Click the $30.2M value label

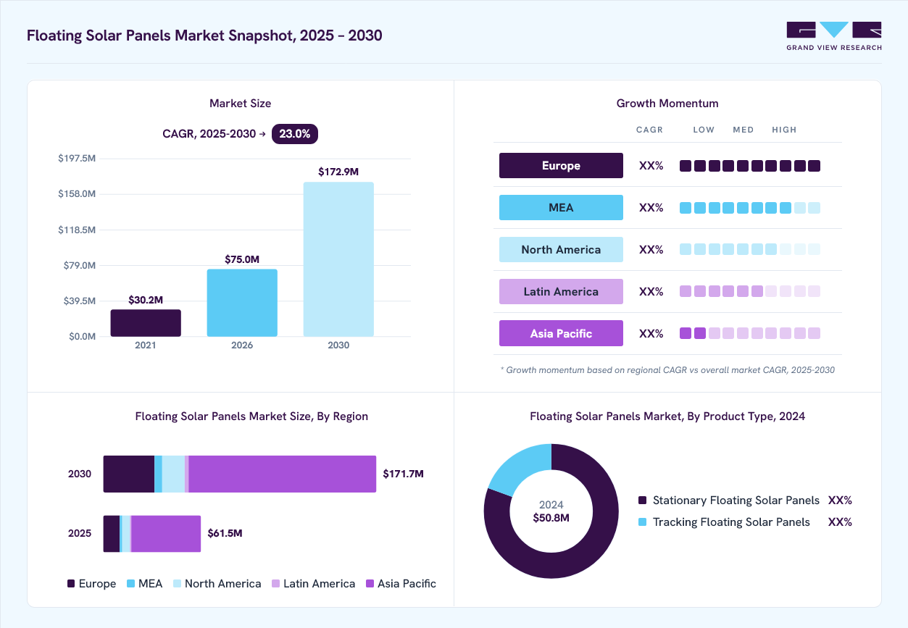146,299
